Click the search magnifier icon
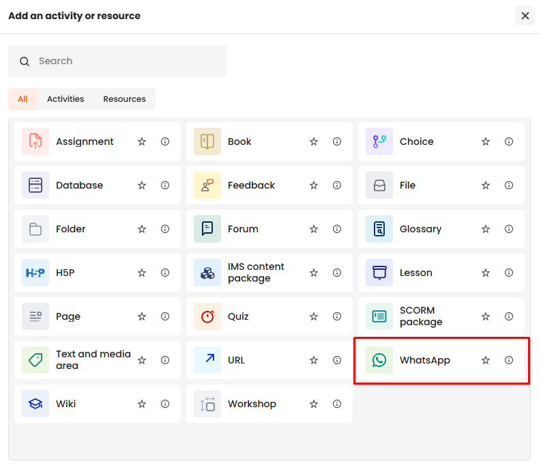 pyautogui.click(x=25, y=61)
